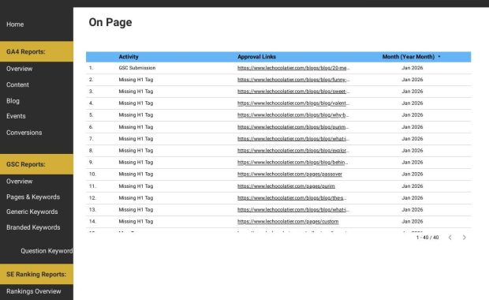This screenshot has width=489, height=300.
Task: Select row number '12.' in table
Action: (92, 198)
